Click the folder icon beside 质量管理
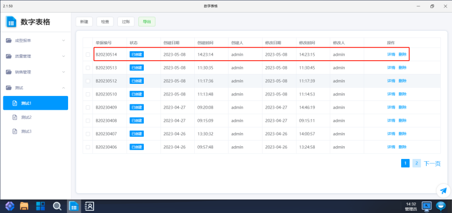This screenshot has width=452, height=213. click(9, 56)
